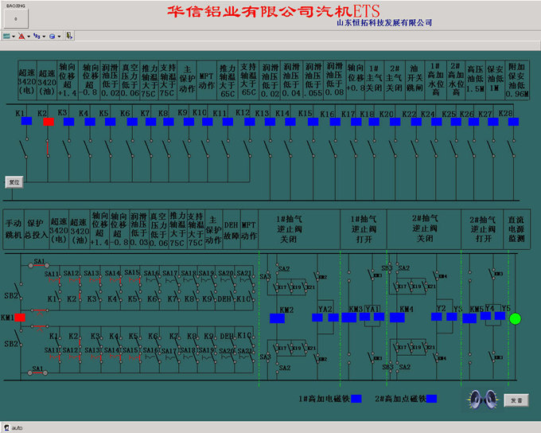Click the loudspeakers icon
This screenshot has width=541, height=433.
click(x=483, y=400)
